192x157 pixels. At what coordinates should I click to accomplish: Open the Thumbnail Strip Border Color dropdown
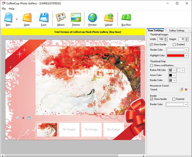174,80
